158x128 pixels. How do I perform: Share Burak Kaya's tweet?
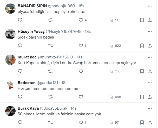[150, 122]
